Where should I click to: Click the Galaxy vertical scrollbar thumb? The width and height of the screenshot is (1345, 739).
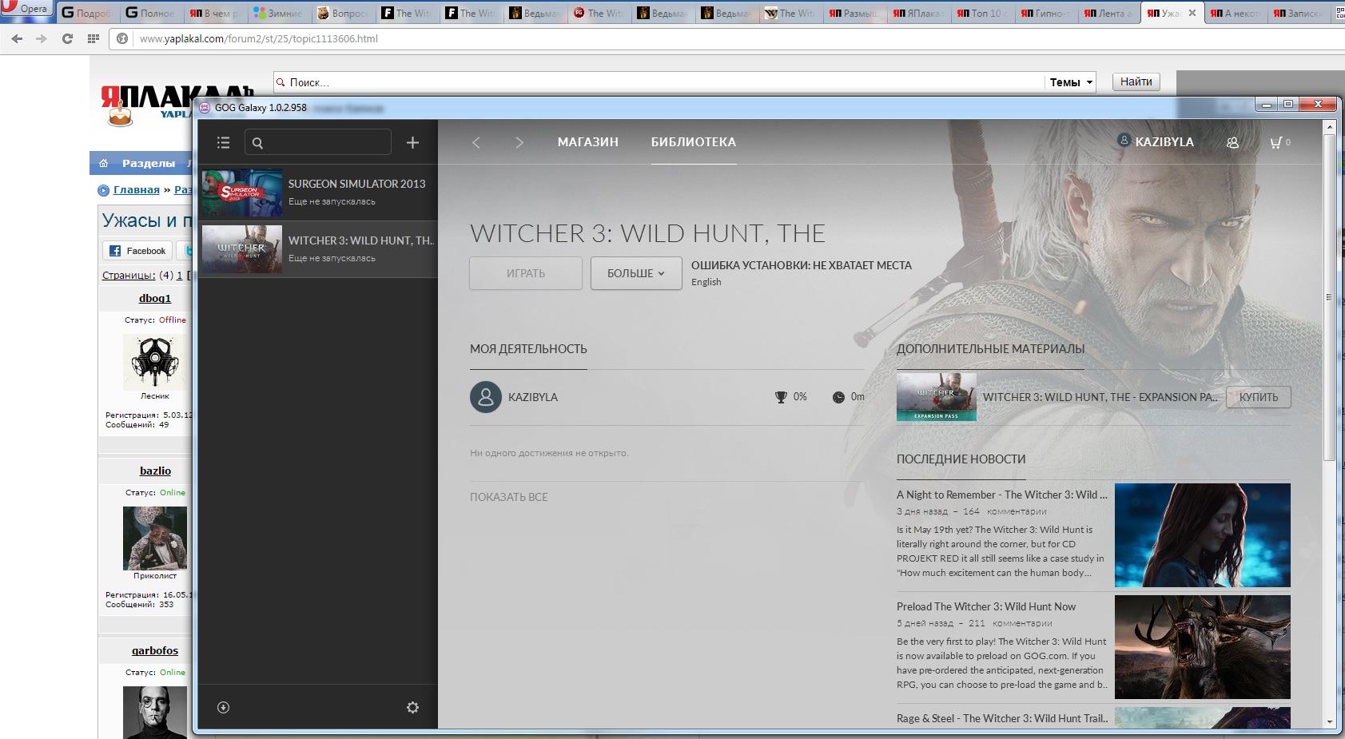click(1329, 296)
